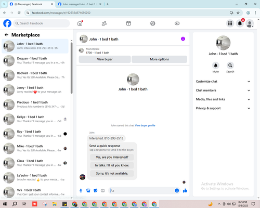Open a new browser tab
260x208 pixels.
tap(108, 4)
